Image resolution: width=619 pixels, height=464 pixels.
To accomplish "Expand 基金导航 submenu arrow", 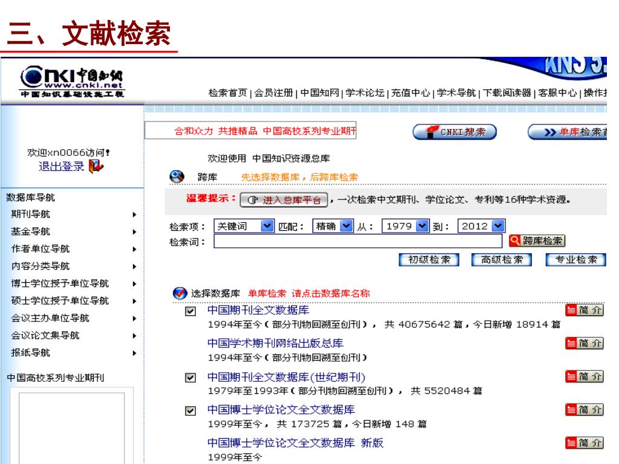I will [134, 231].
